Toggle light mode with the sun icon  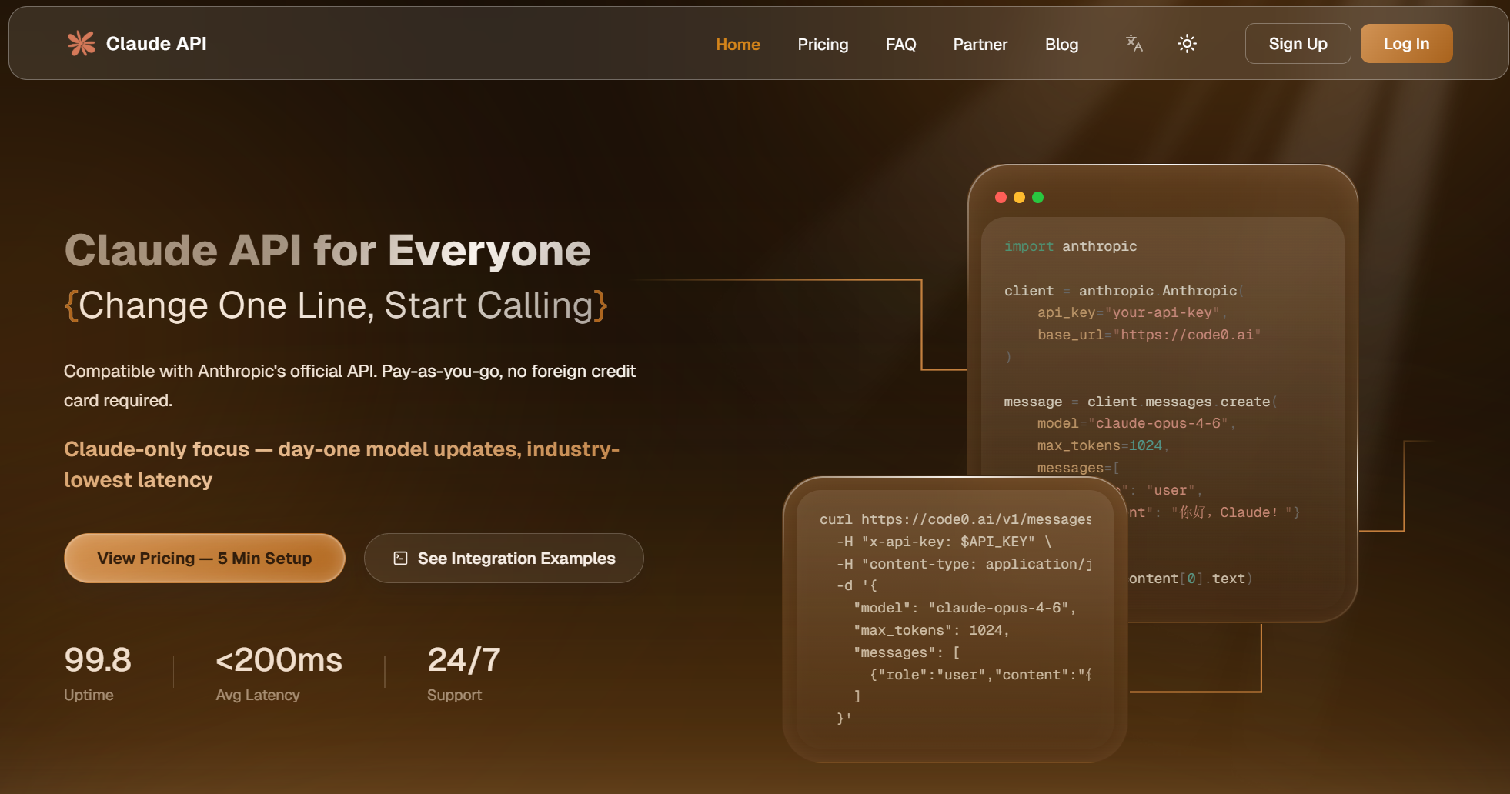pos(1187,44)
